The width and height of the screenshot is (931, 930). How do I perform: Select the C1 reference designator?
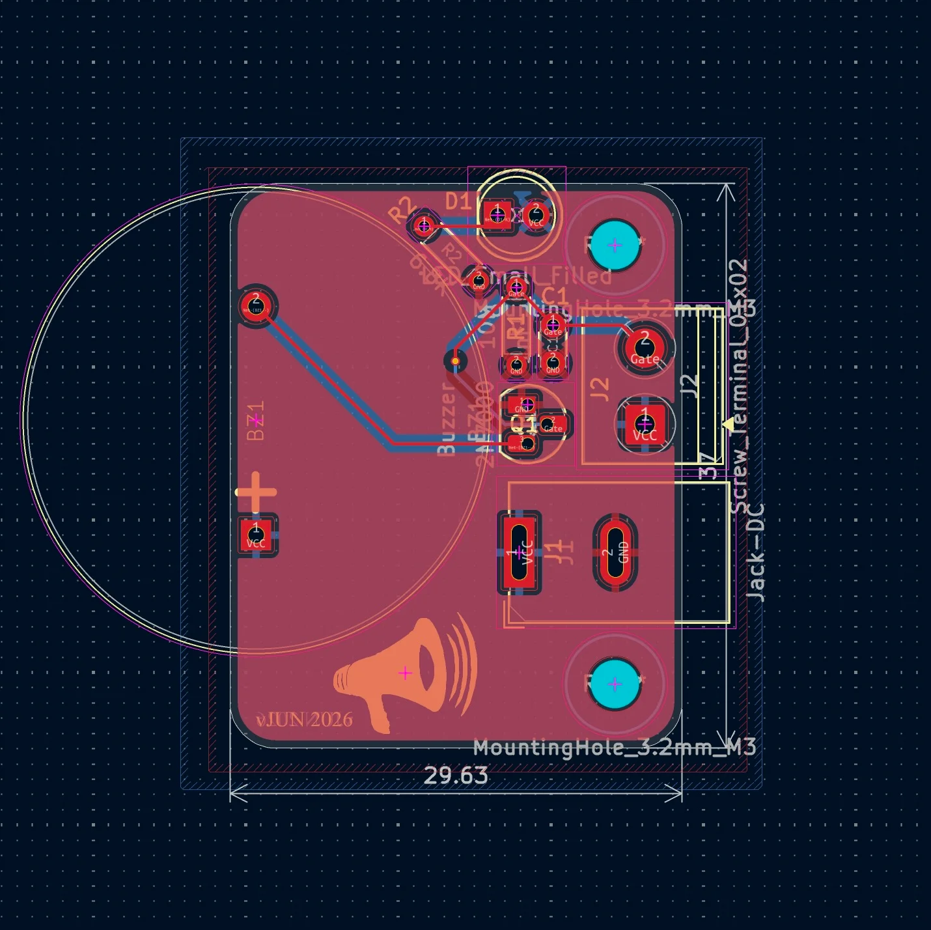coord(555,294)
